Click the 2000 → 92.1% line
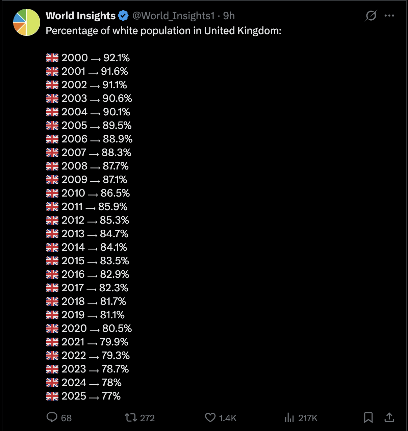This screenshot has width=408, height=431. (88, 58)
